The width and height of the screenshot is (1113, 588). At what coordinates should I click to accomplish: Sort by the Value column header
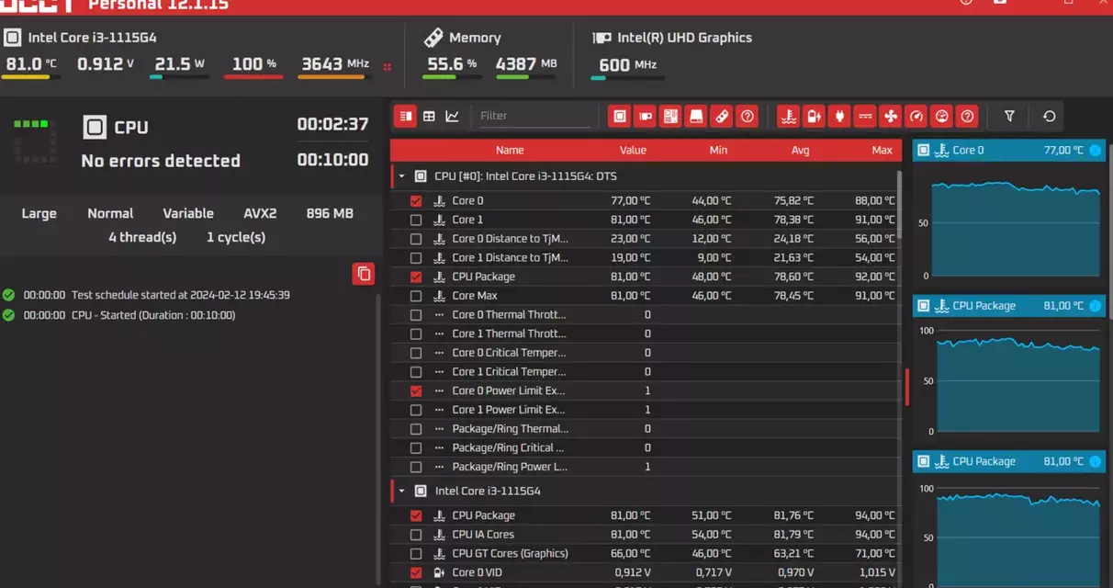pos(633,150)
